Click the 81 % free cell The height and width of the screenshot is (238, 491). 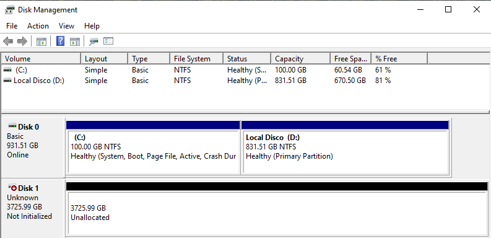383,81
